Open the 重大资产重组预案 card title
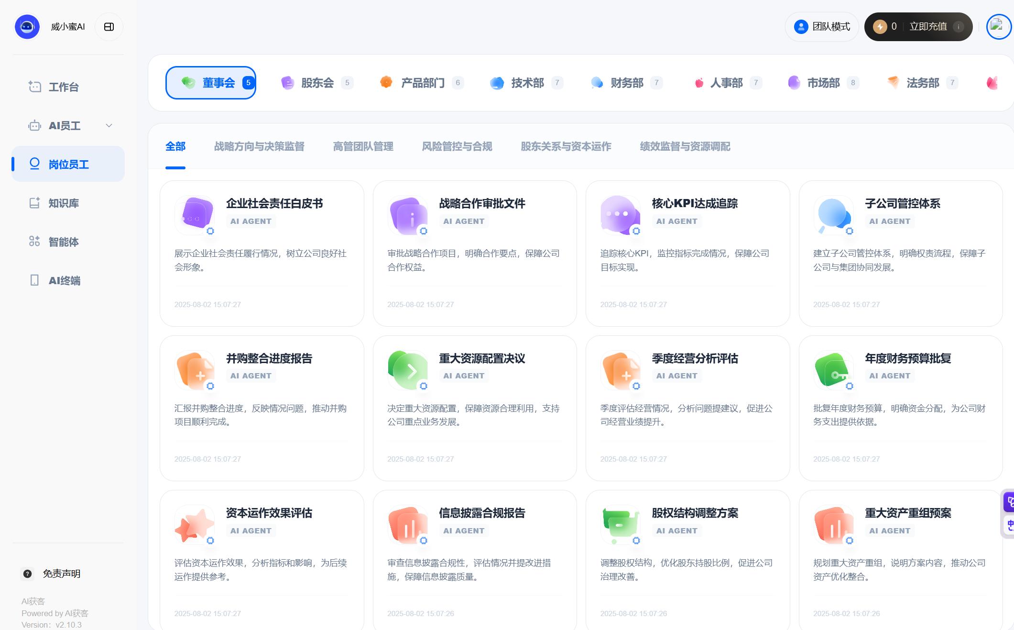Image resolution: width=1014 pixels, height=630 pixels. pyautogui.click(x=908, y=513)
